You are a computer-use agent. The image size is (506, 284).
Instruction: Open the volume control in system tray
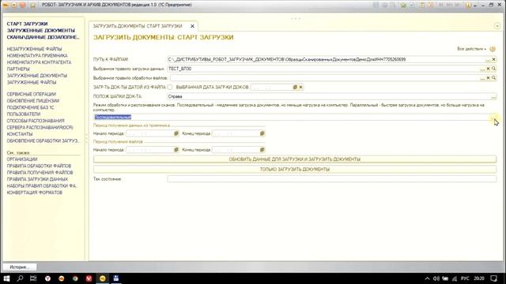pos(436,278)
